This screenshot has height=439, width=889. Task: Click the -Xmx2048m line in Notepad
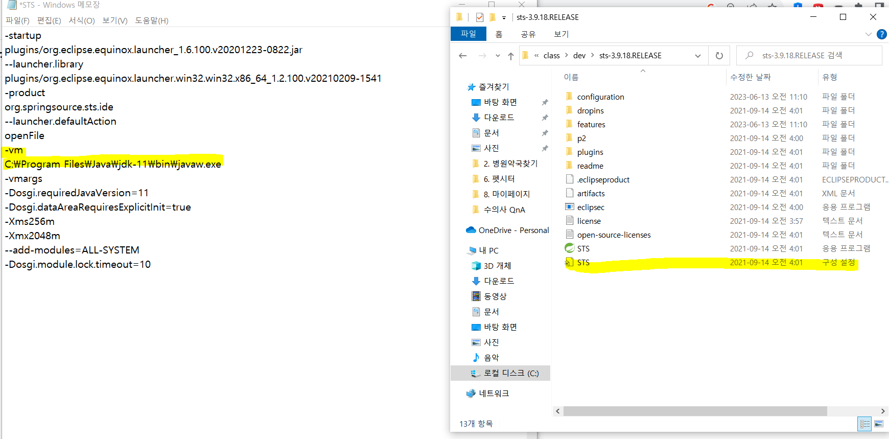pos(33,236)
